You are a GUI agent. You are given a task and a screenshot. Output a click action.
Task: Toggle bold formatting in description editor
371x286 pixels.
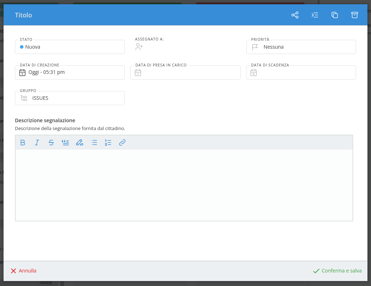coord(23,142)
